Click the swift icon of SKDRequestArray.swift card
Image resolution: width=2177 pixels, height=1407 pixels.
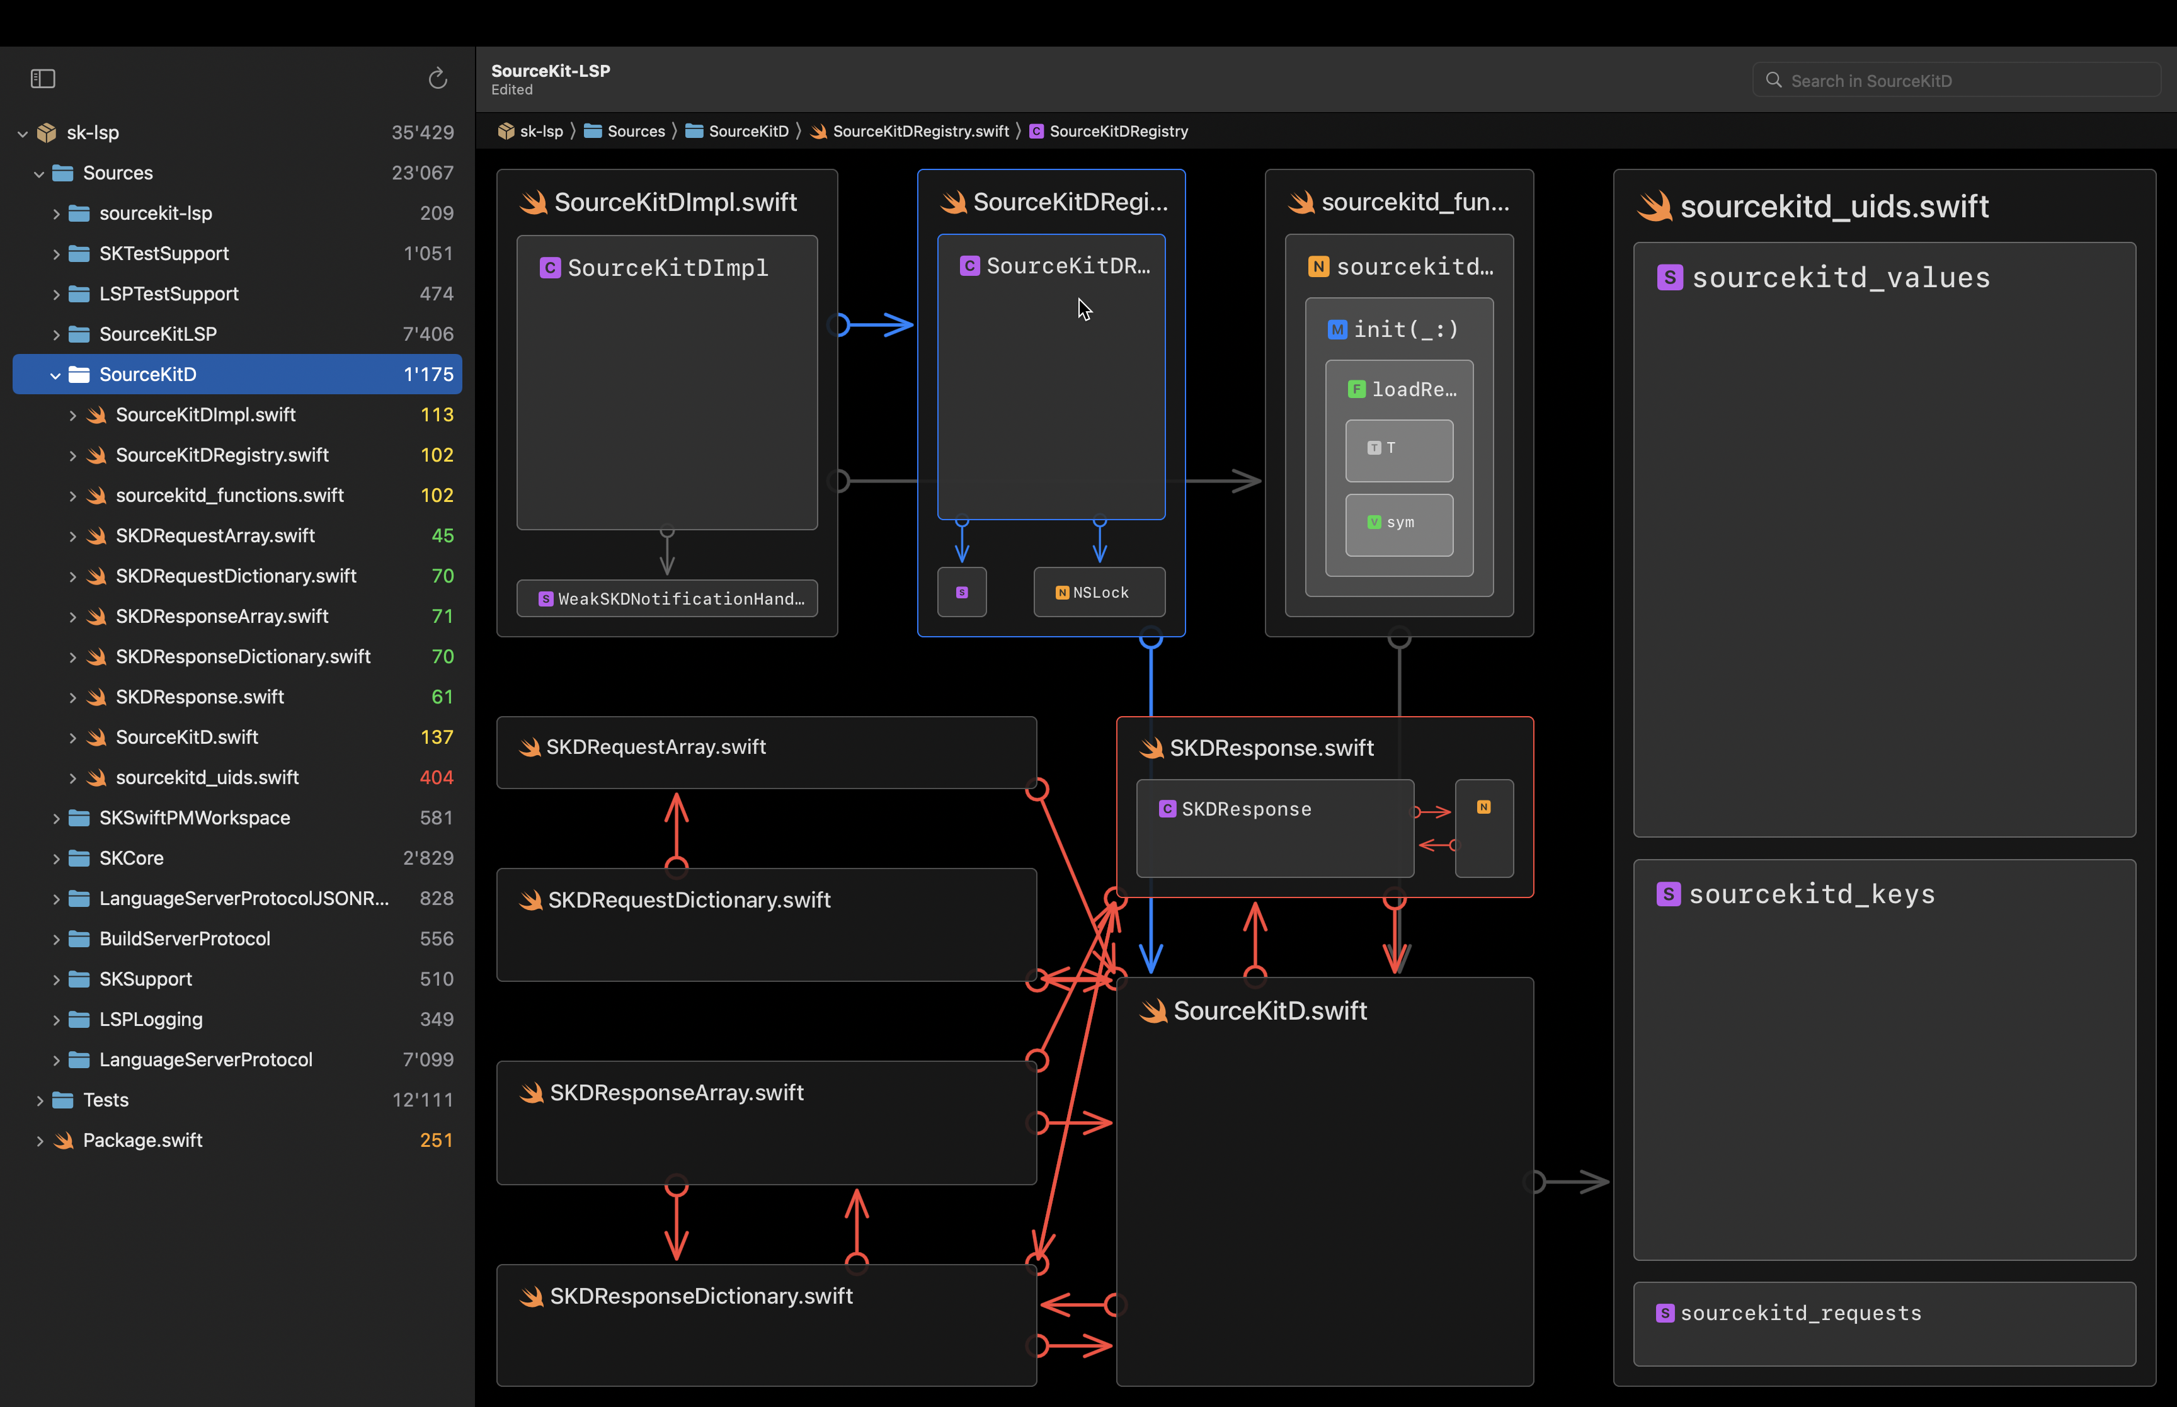[x=530, y=748]
